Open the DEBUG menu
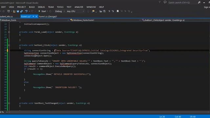Viewport: 210px width, 118px height. [41, 7]
